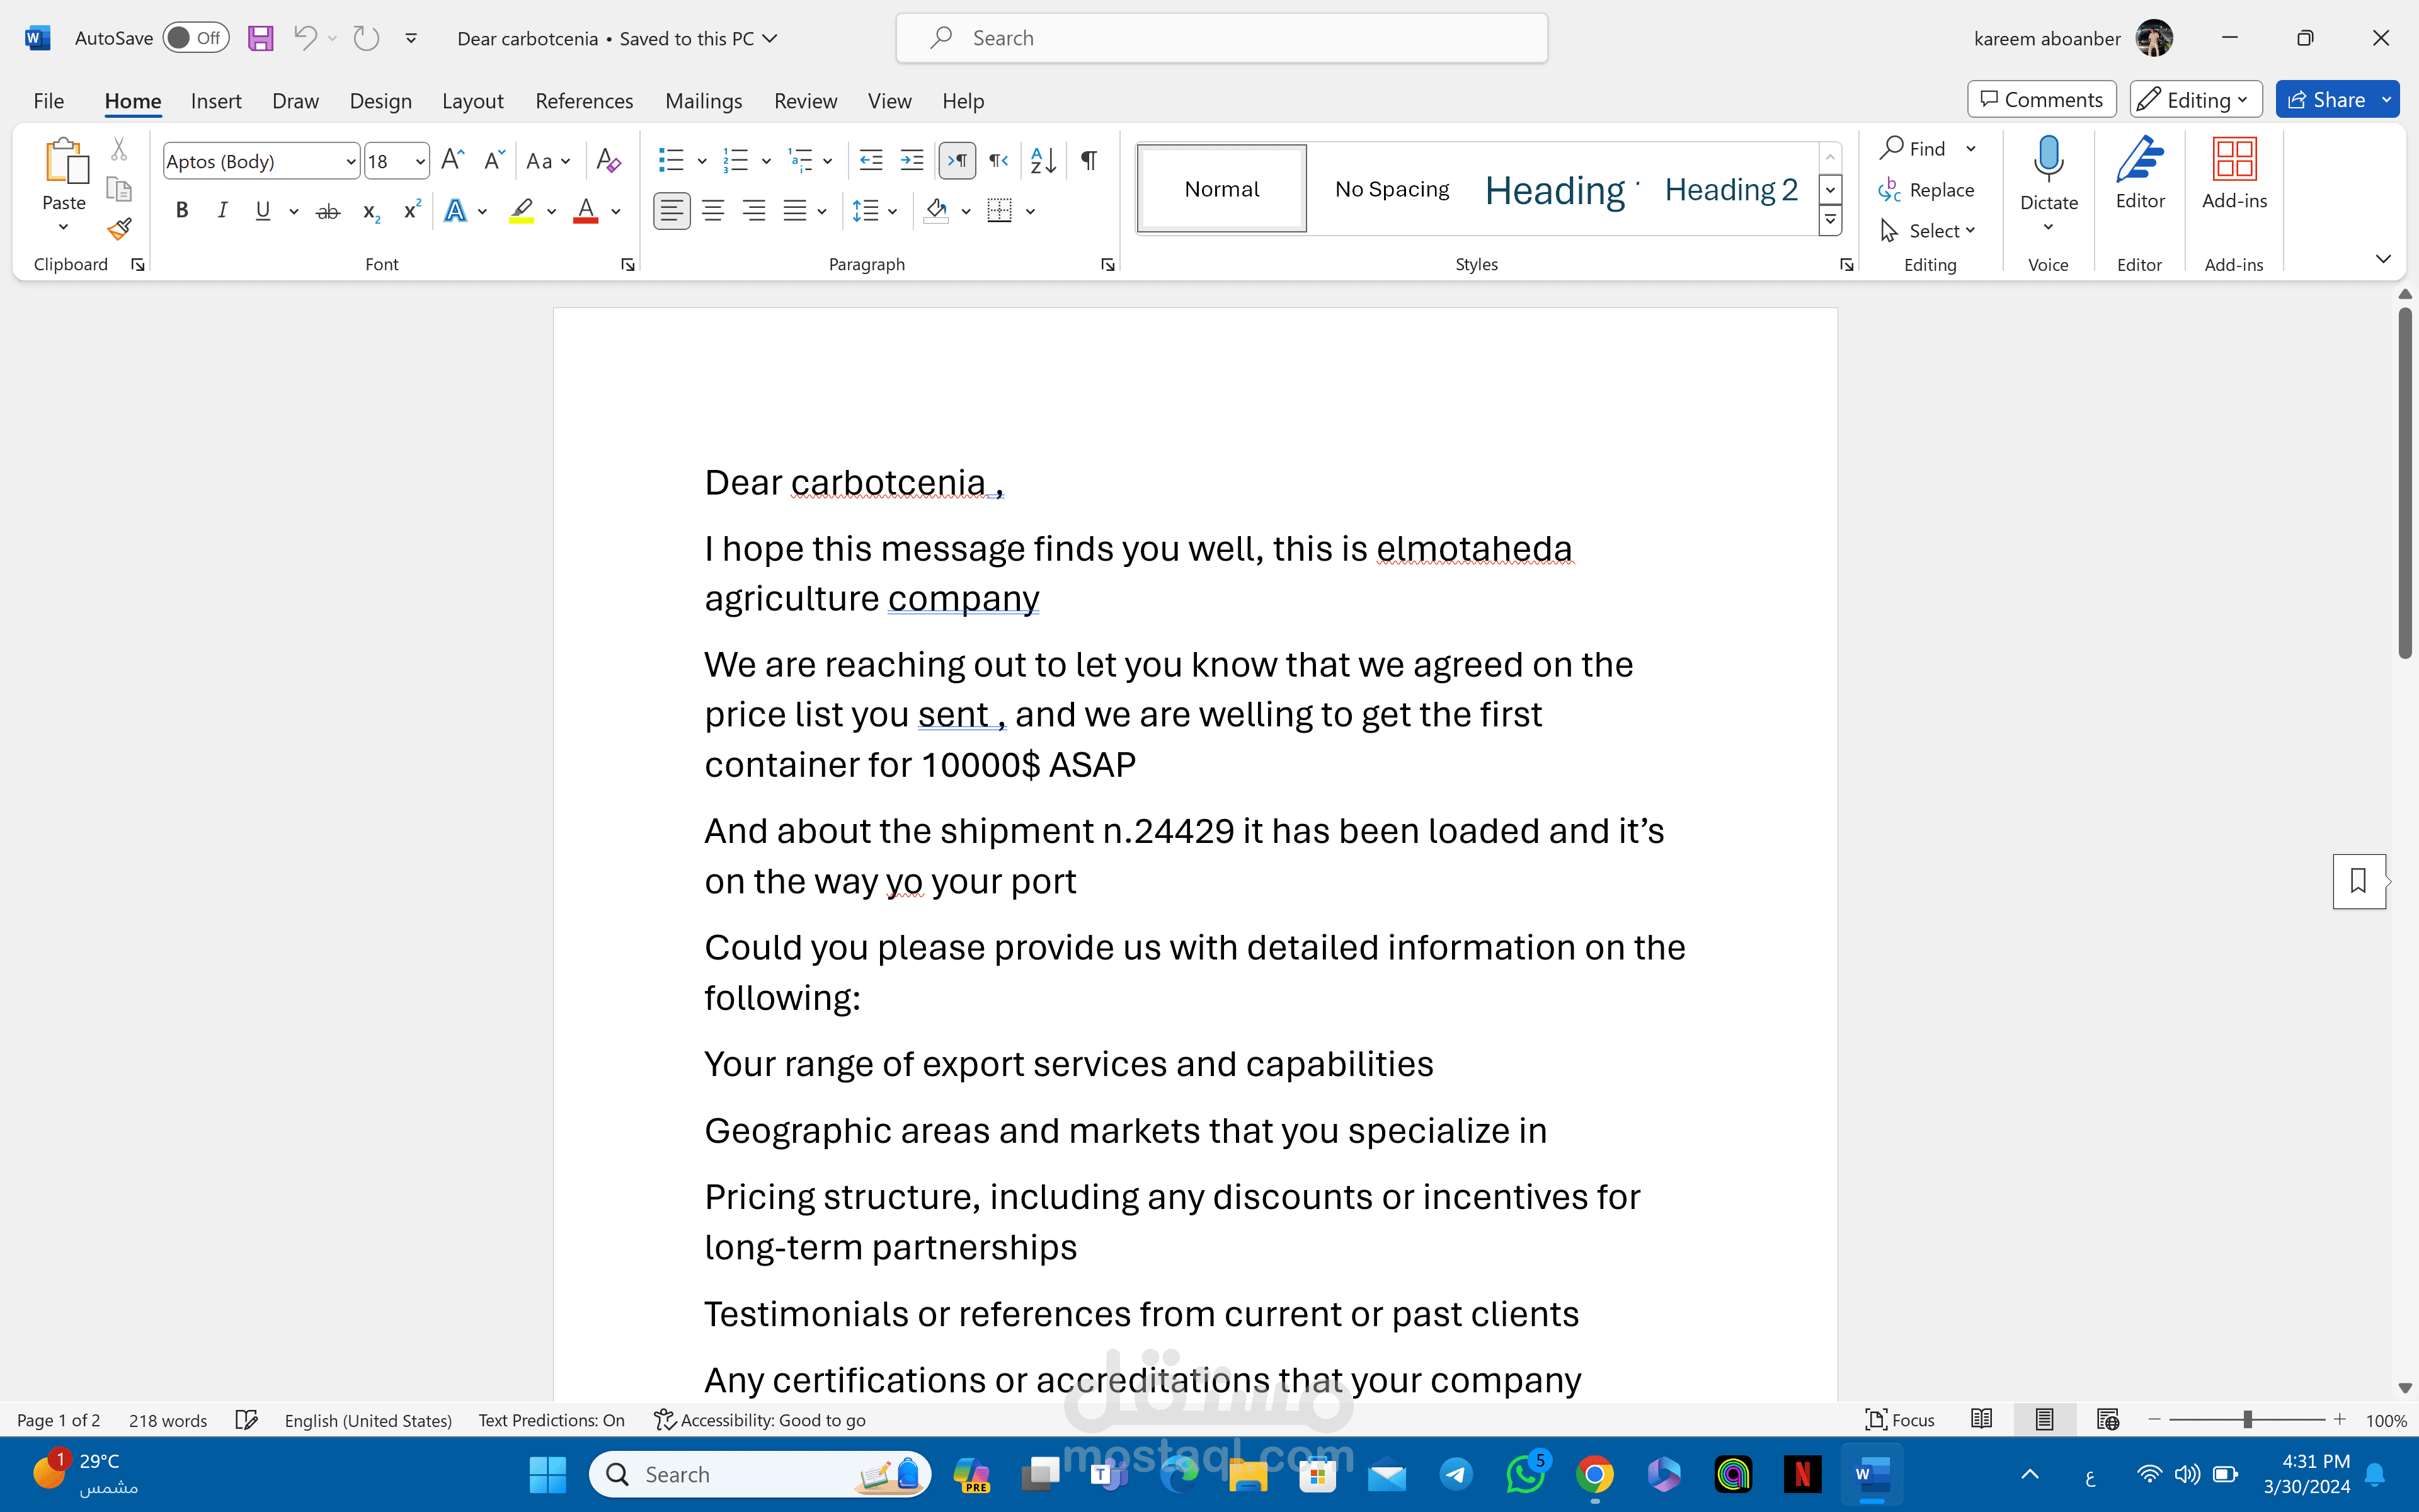Toggle Italic formatting

pyautogui.click(x=222, y=211)
